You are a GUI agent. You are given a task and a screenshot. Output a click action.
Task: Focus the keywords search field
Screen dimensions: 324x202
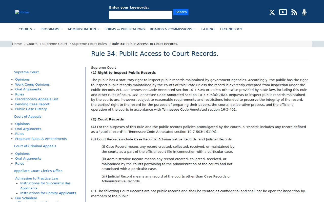[141, 15]
